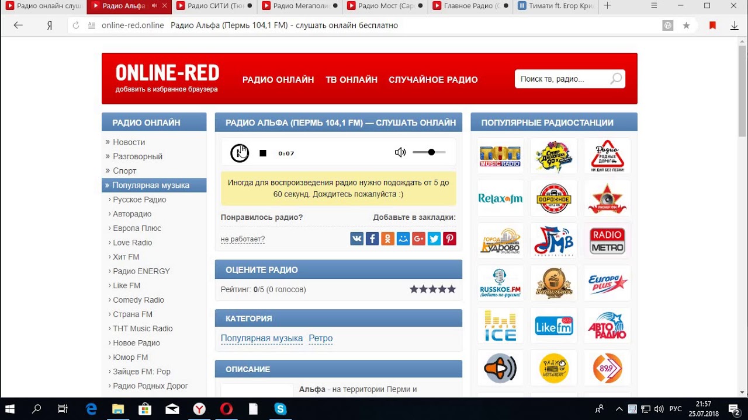Open the 89.9 station logo
The width and height of the screenshot is (748, 420).
[608, 368]
